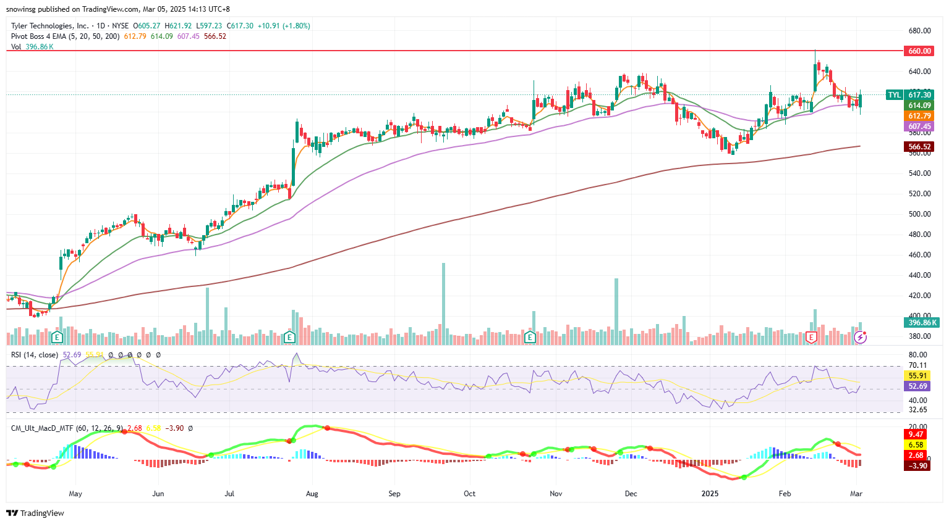This screenshot has height=524, width=949.
Task: Click the Tyler Technologies, Inc. symbol title
Action: click(x=50, y=26)
